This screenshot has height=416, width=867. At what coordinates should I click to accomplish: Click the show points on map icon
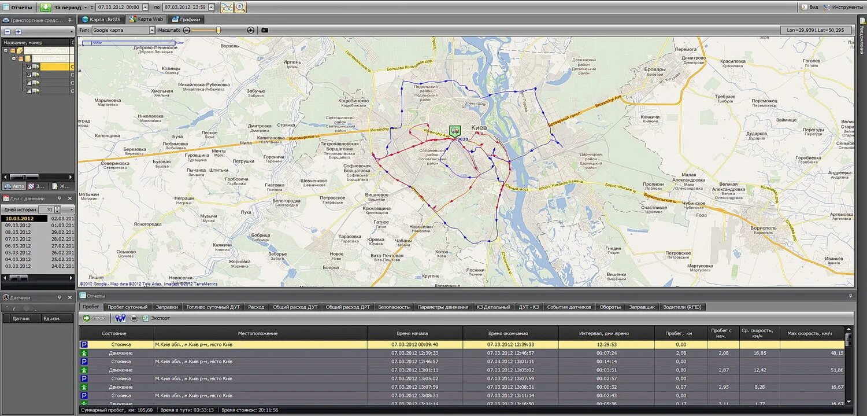click(x=120, y=318)
